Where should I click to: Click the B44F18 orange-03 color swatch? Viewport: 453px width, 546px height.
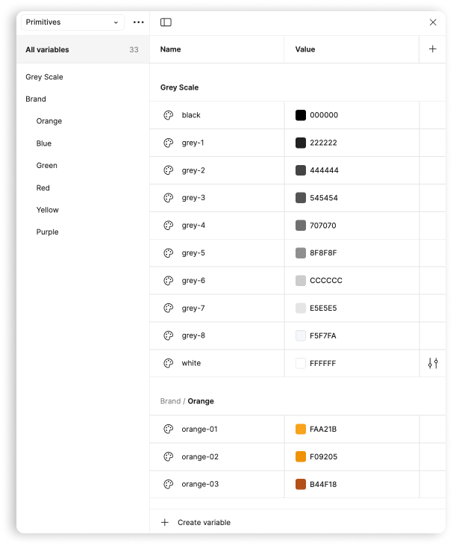pos(301,484)
